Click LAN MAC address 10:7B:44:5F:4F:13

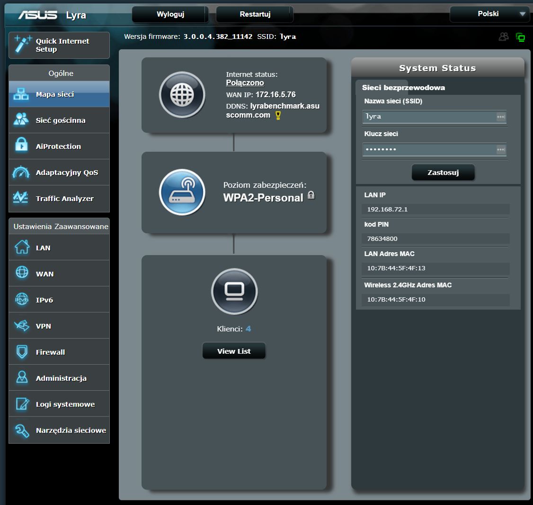(x=396, y=268)
